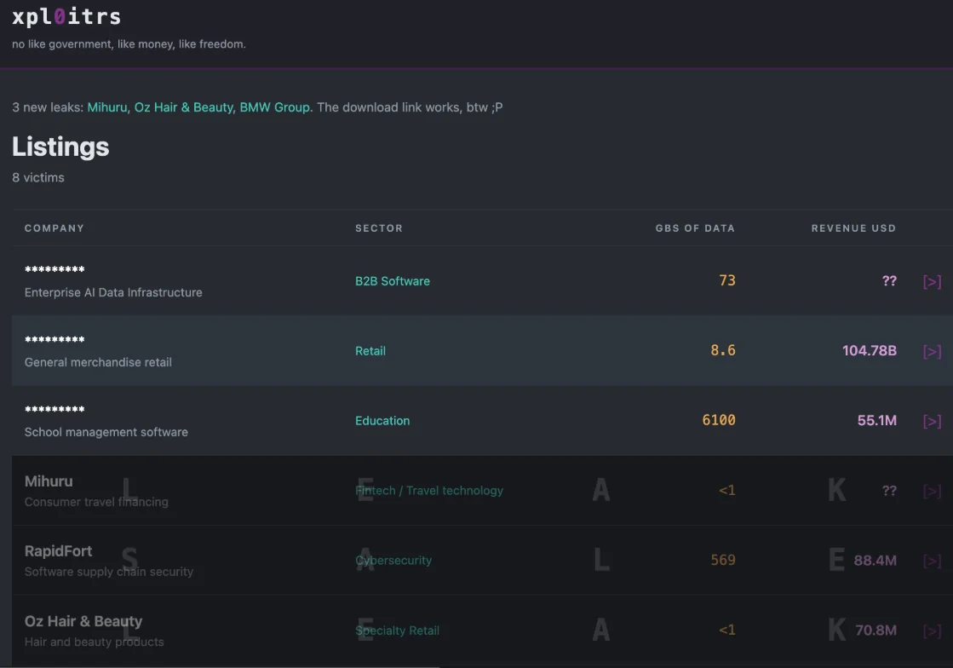Viewport: 953px width, 668px height.
Task: Expand the Education listing arrow [>]
Action: tap(932, 421)
